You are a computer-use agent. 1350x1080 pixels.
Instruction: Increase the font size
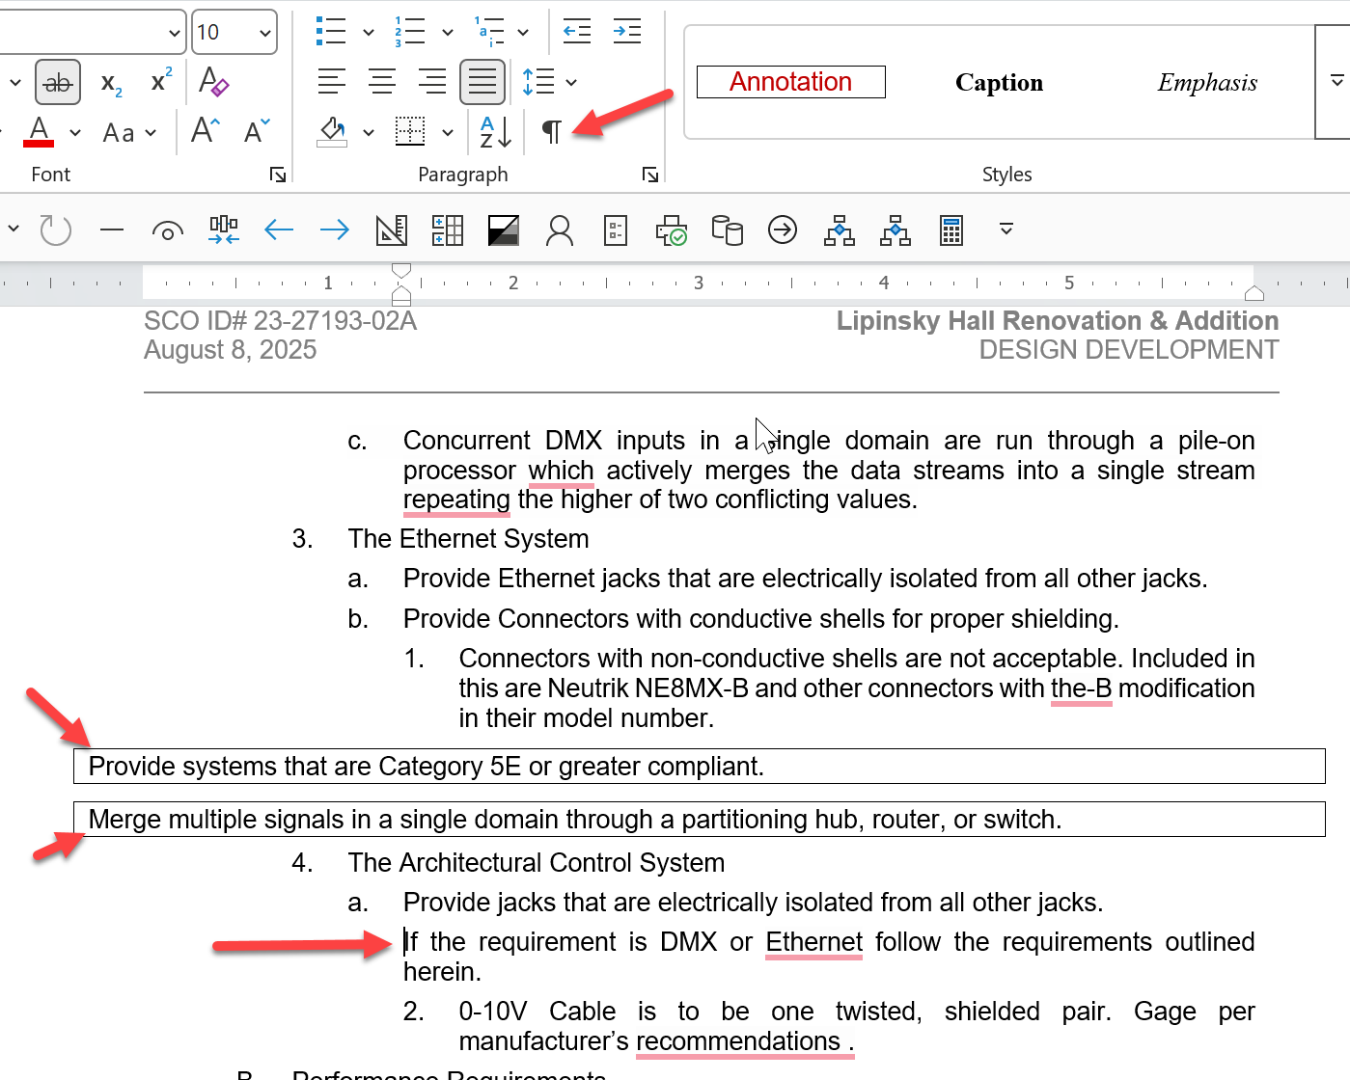(x=206, y=131)
